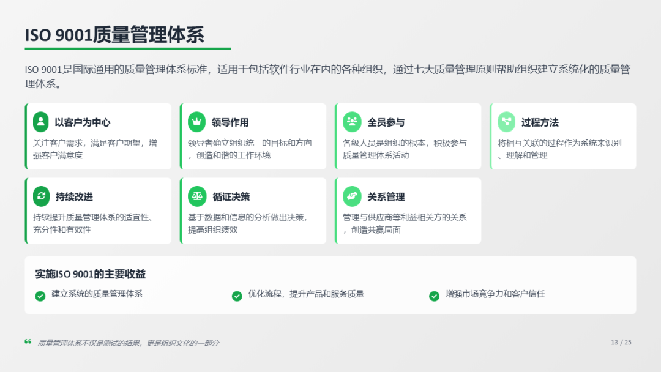The image size is (661, 372).
Task: Select the balance scale icon for 循证决策
Action: coord(197,196)
